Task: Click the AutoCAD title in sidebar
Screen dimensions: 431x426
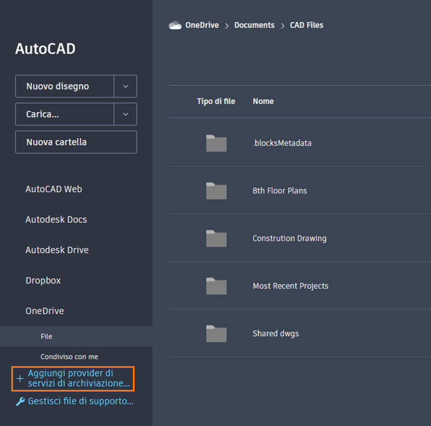Action: (x=46, y=49)
